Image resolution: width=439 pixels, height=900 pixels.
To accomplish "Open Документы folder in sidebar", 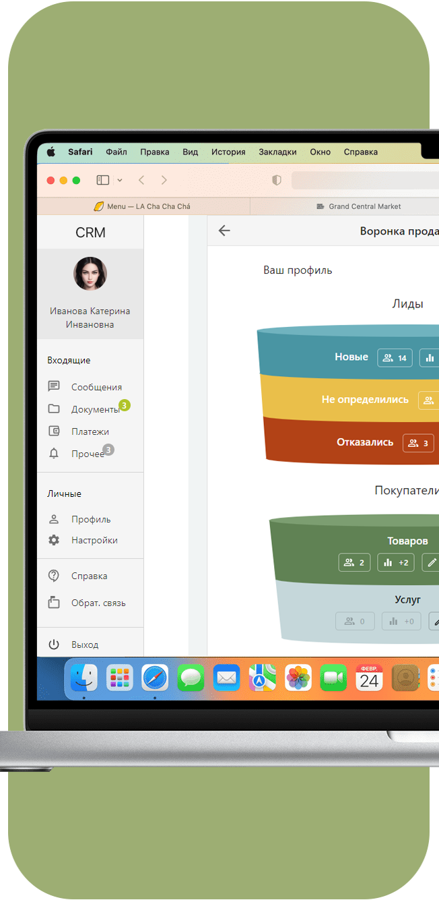I will [94, 409].
